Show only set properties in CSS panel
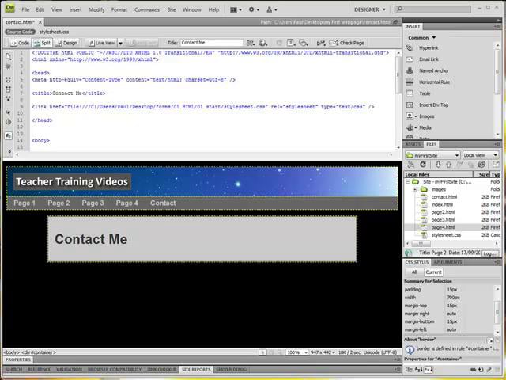506x380 pixels. tap(429, 370)
